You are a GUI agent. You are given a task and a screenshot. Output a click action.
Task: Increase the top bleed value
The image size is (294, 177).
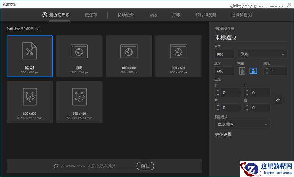pyautogui.click(x=218, y=91)
